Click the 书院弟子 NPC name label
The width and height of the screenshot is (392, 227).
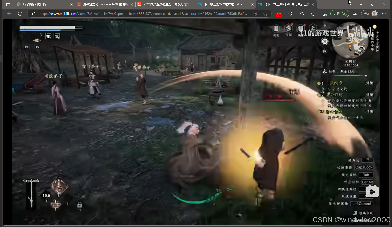point(53,76)
